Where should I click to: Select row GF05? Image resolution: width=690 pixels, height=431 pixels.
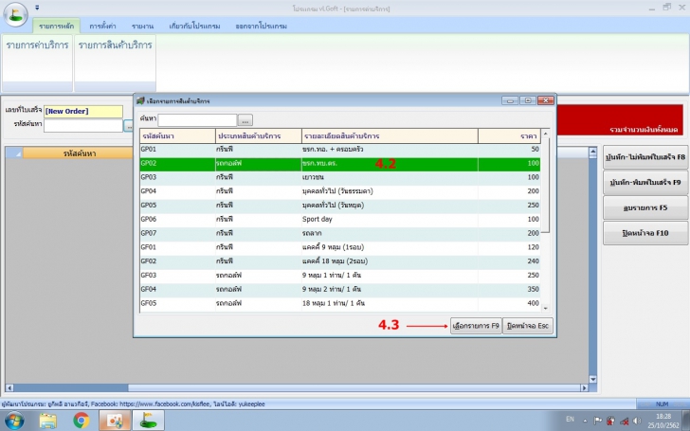click(339, 304)
